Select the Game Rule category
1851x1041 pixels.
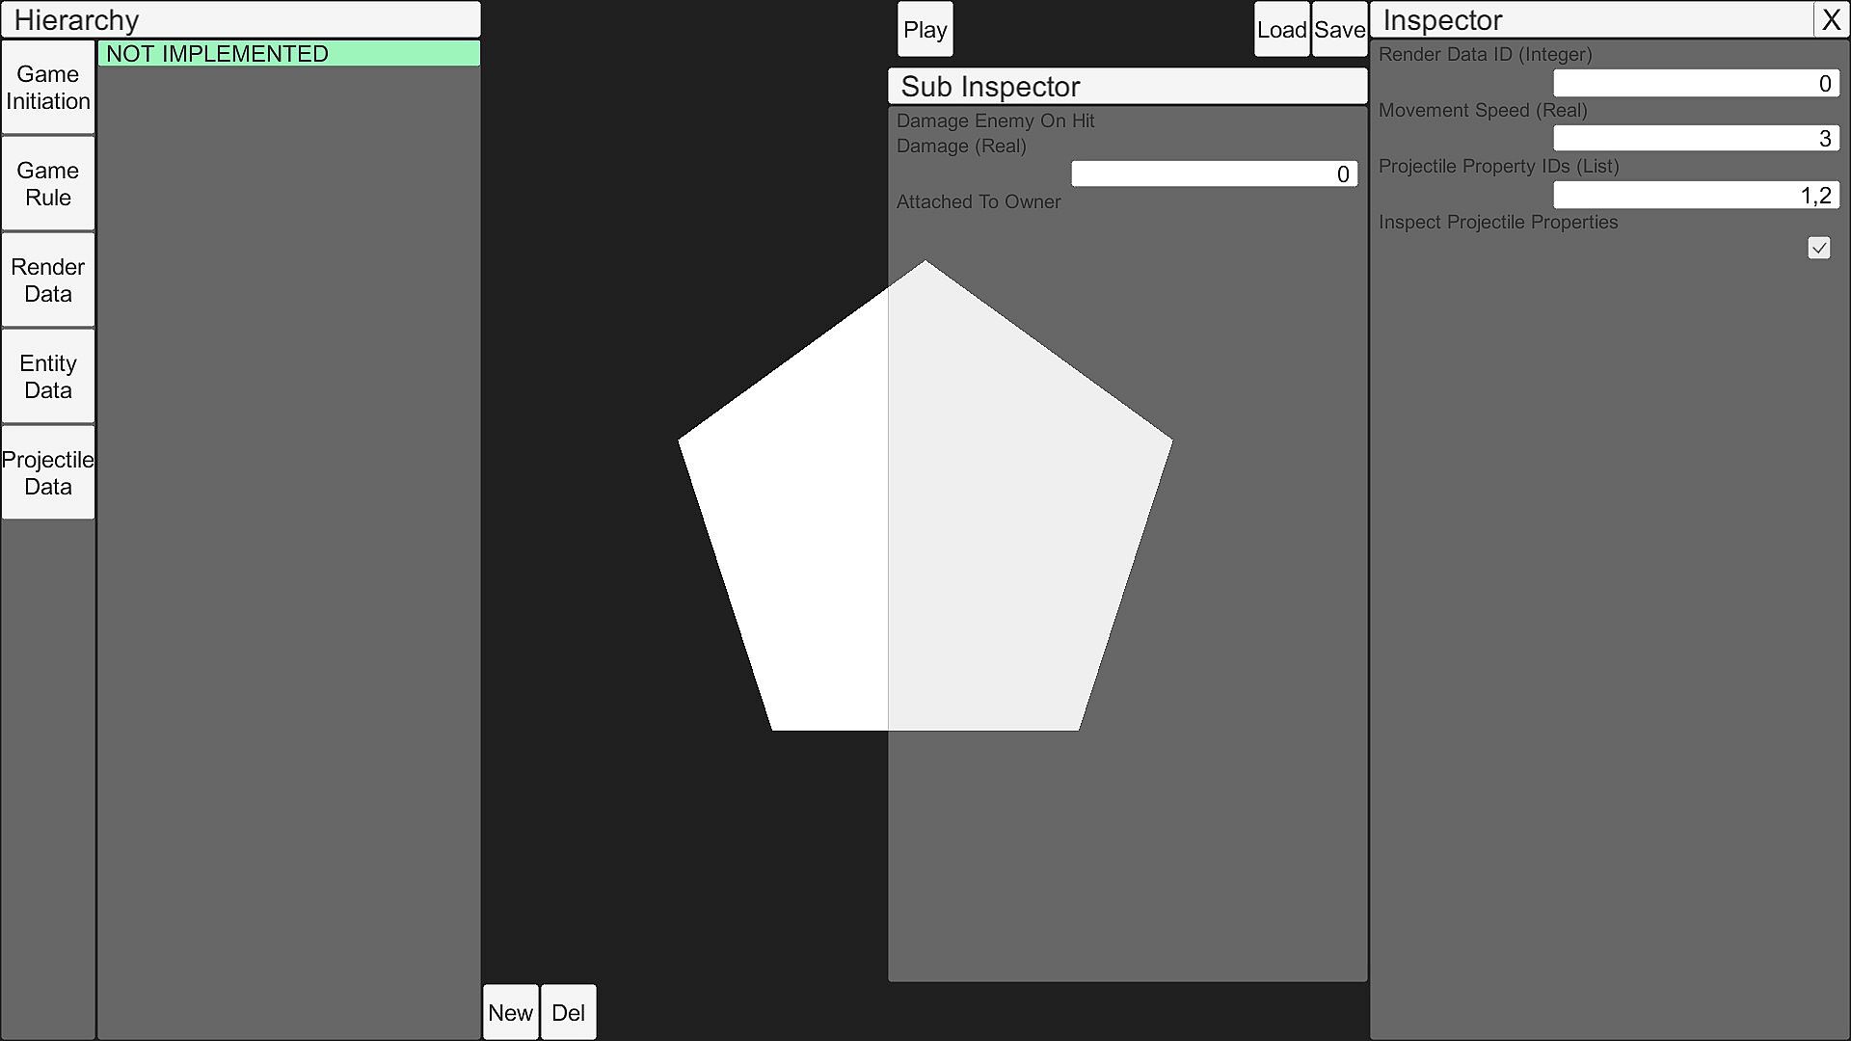click(x=48, y=184)
